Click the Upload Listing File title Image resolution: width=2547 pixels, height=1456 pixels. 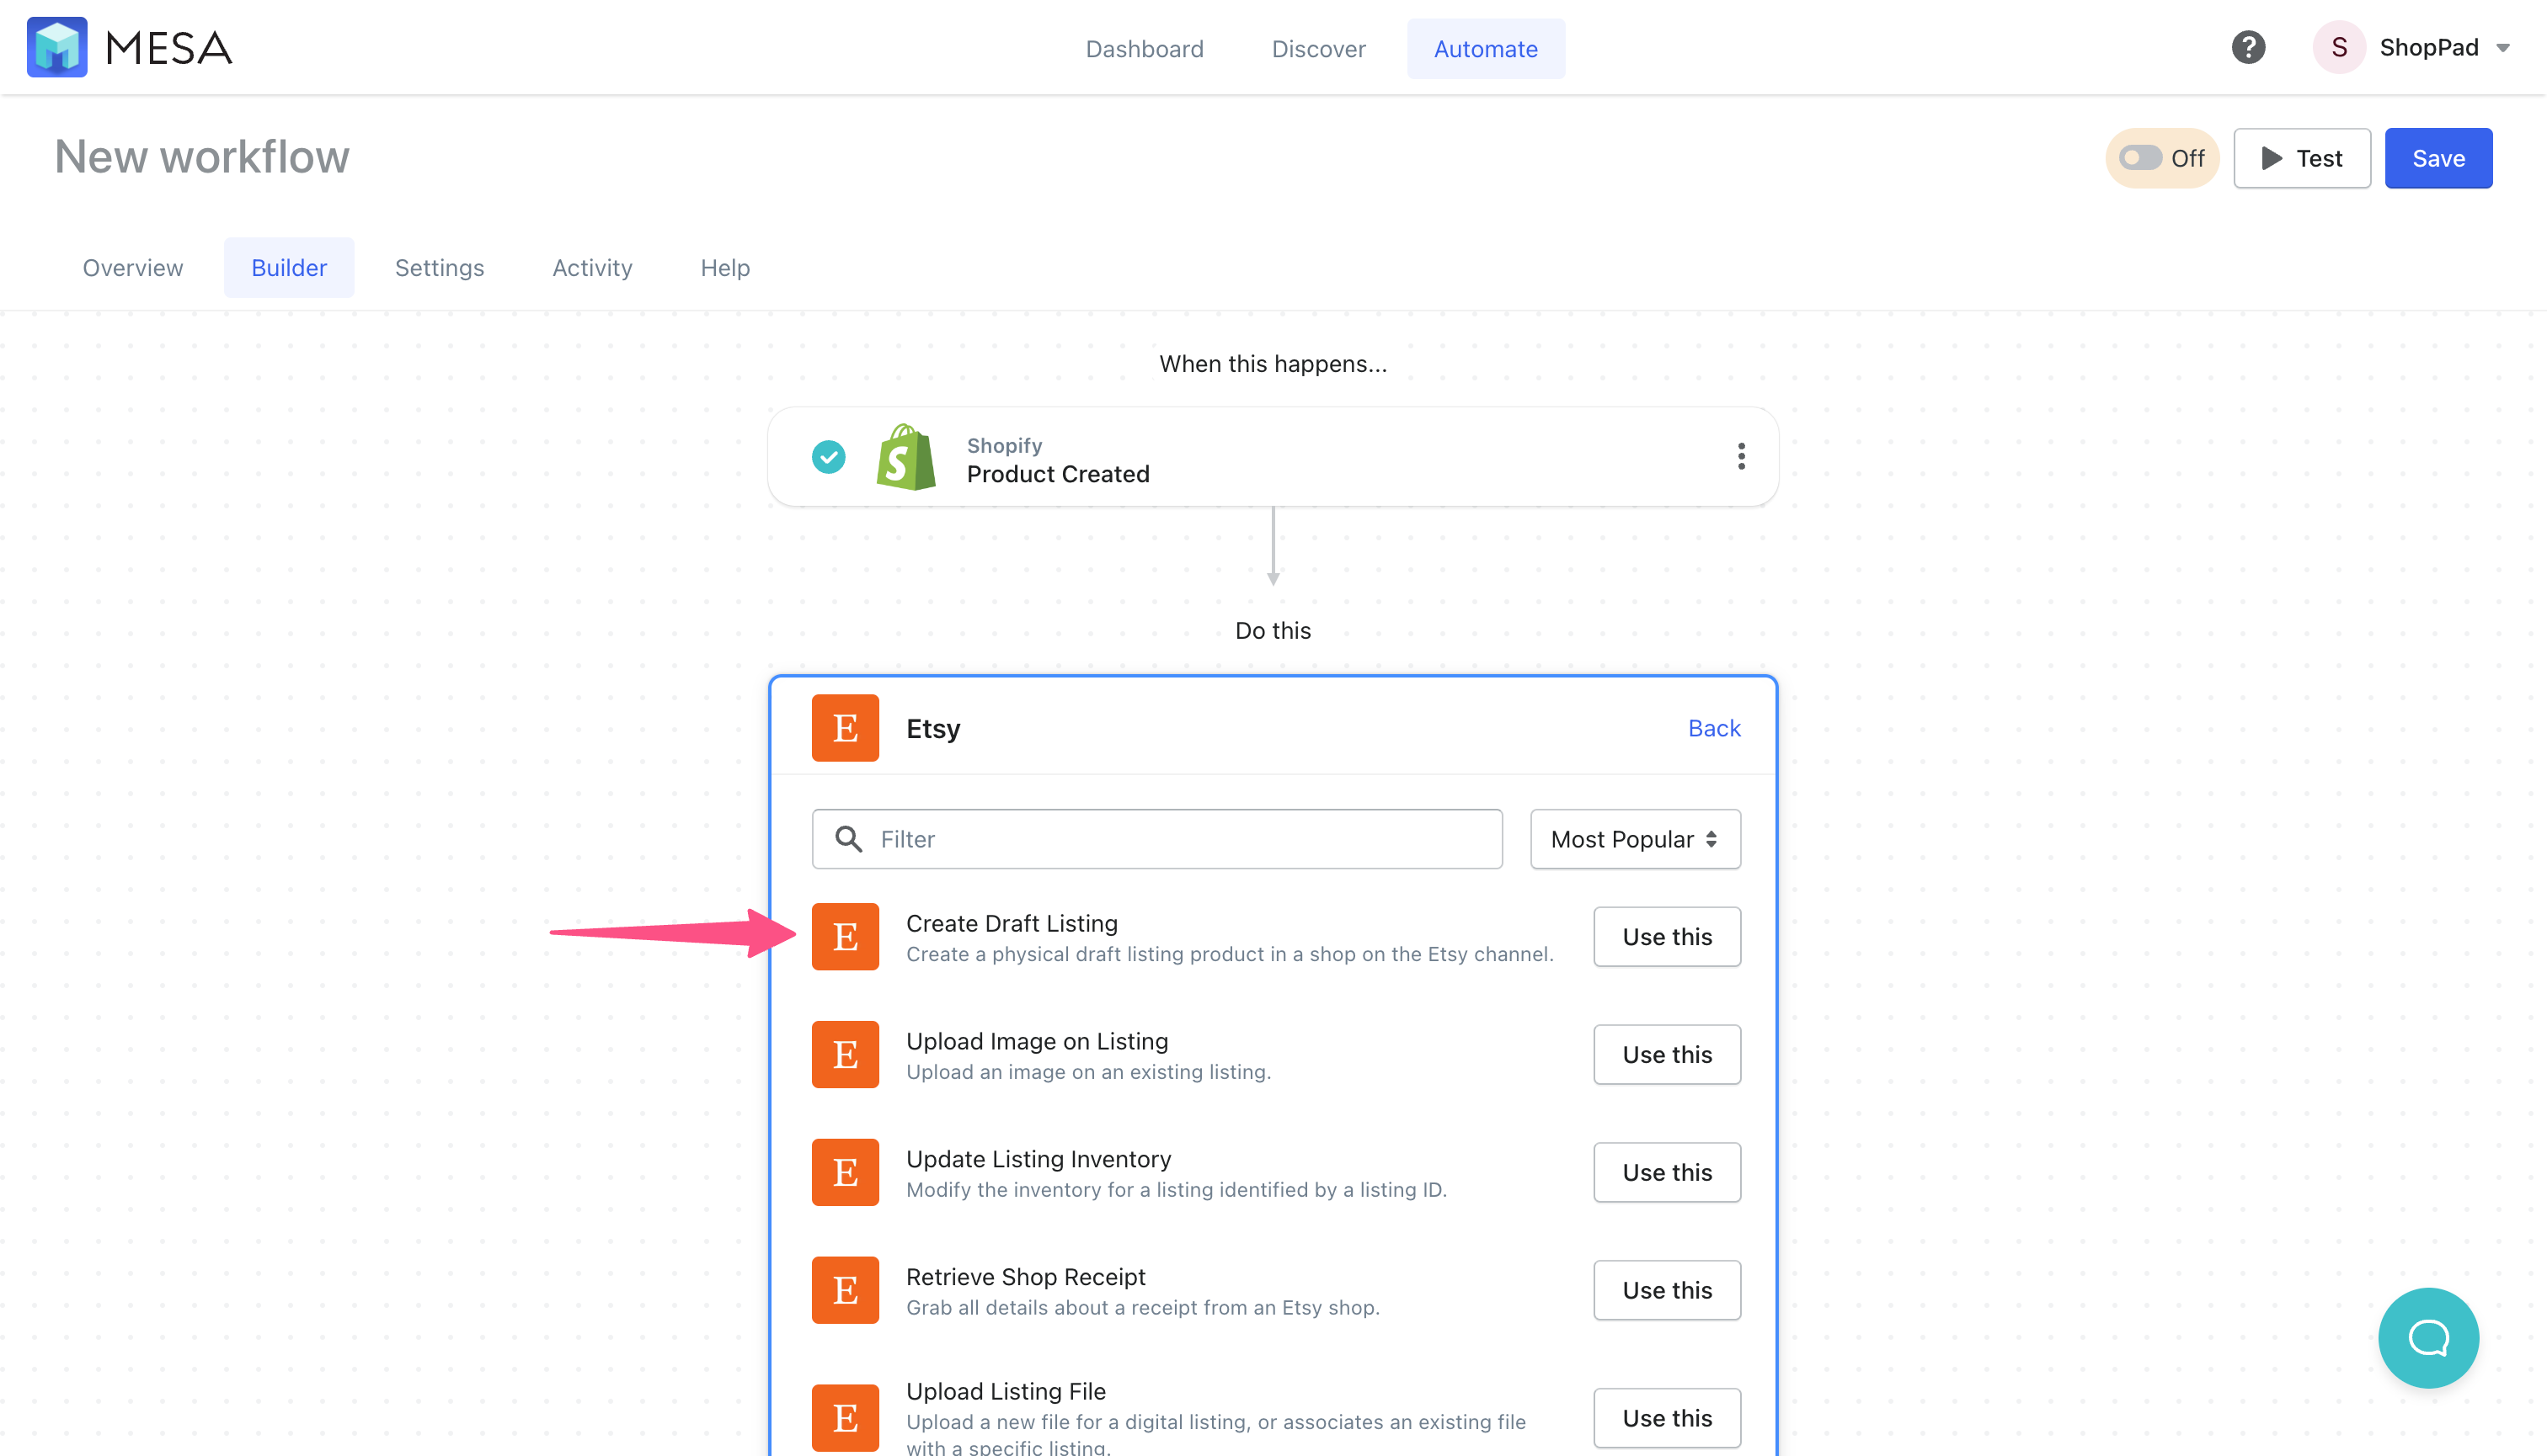pos(1006,1391)
